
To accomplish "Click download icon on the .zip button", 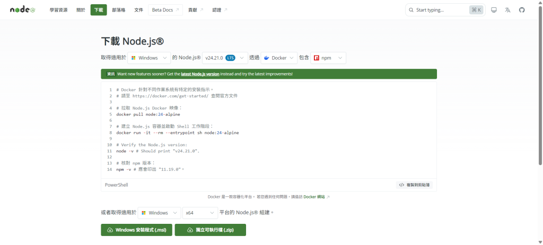I will [190, 230].
